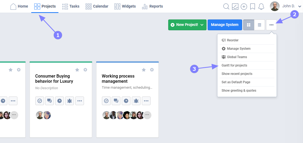Click the bookmark icon in header

pyautogui.click(x=252, y=6)
